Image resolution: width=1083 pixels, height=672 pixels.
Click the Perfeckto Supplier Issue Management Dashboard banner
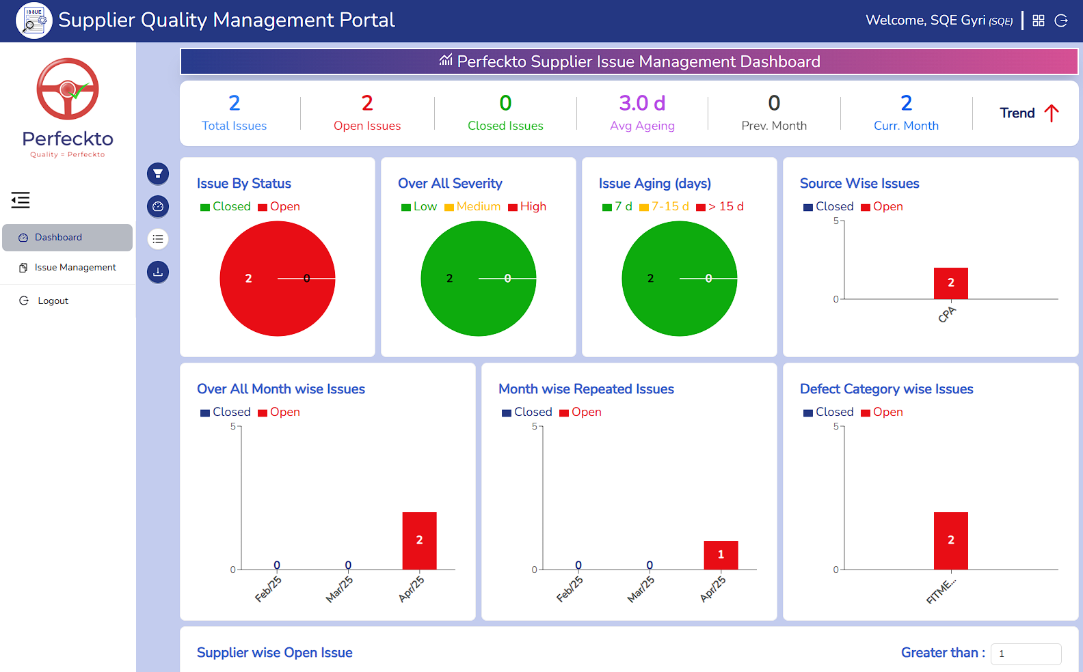629,61
